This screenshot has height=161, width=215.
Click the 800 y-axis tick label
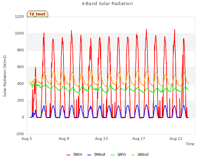20,50
